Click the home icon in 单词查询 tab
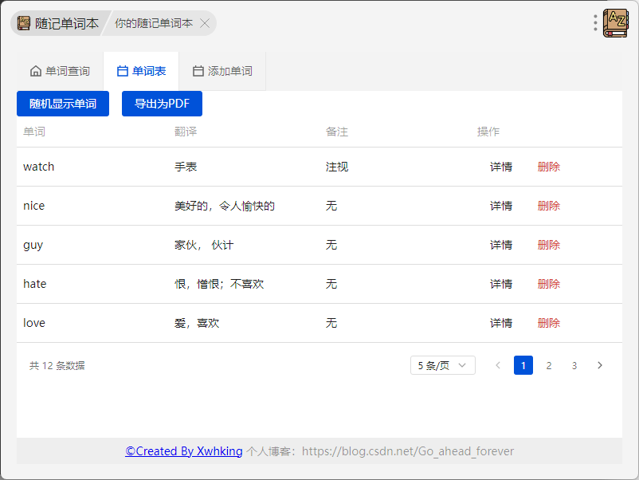The width and height of the screenshot is (639, 480). pyautogui.click(x=36, y=71)
